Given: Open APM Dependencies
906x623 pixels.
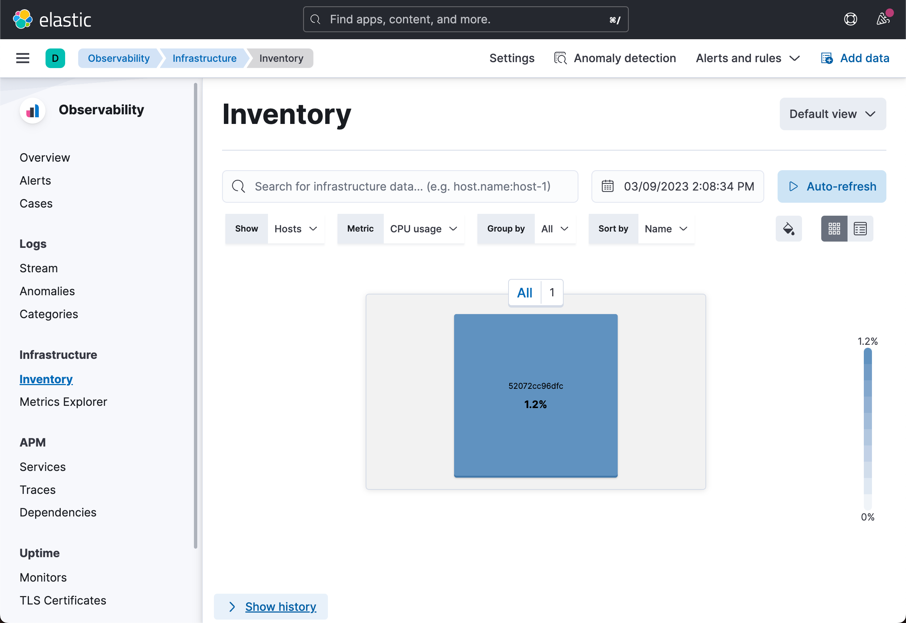Looking at the screenshot, I should click(58, 512).
